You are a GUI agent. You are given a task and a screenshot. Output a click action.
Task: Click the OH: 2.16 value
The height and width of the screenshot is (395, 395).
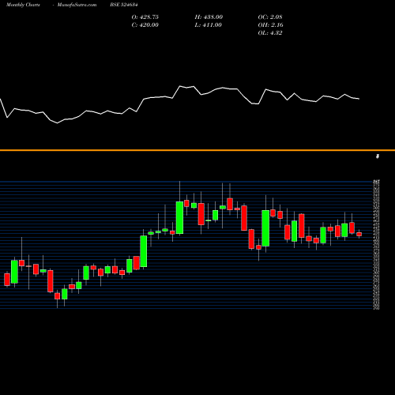click(270, 25)
